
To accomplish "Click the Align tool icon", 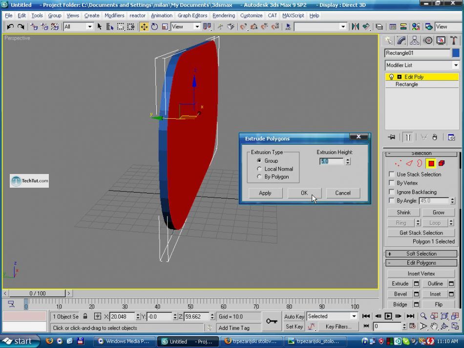I will click(366, 27).
